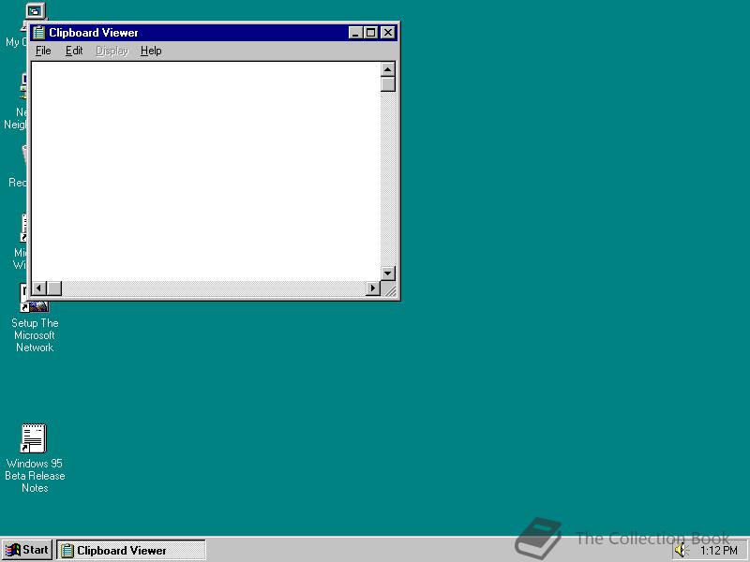Click the 1:12 PM clock
The width and height of the screenshot is (750, 562).
(719, 551)
